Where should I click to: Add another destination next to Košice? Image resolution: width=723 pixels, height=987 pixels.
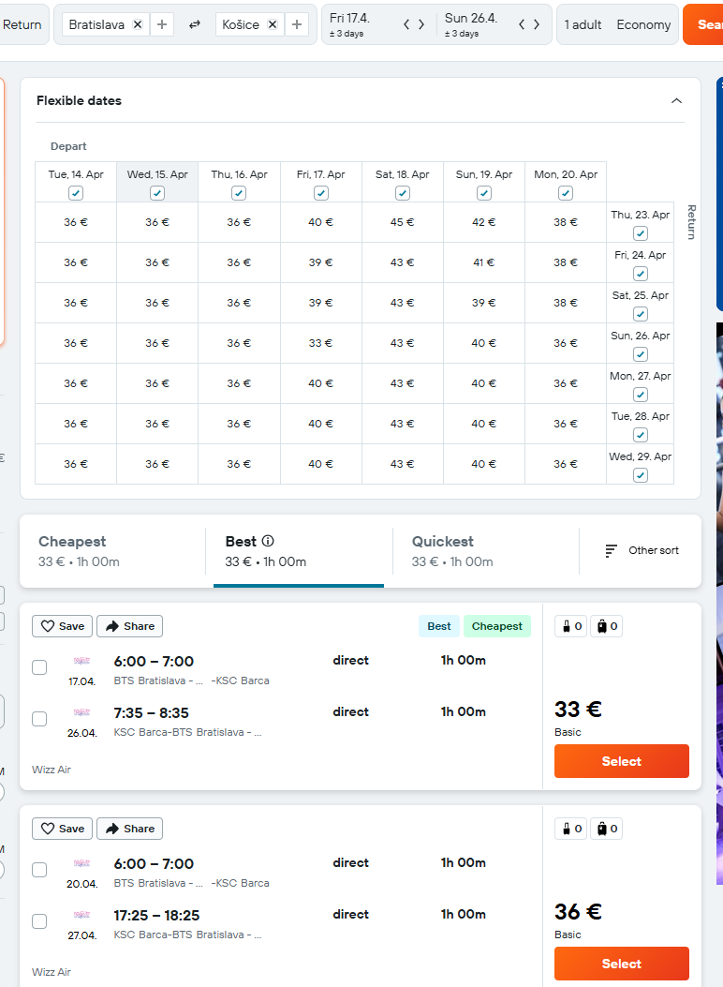[x=297, y=24]
